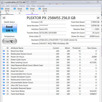Image resolution: width=102 pixels, height=102 pixels.
Task: Click the blue orb beside Read Error Rate
Action: point(4,51)
